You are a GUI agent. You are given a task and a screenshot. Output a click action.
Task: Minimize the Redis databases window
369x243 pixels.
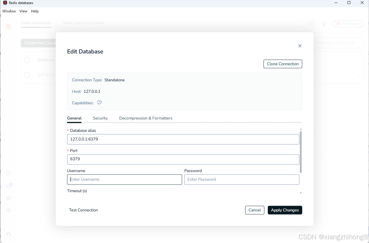336,3
